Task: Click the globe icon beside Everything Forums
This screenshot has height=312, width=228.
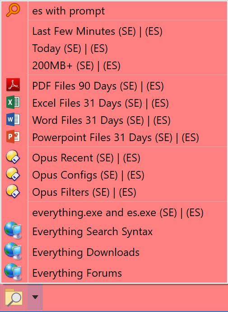Action: tap(13, 272)
